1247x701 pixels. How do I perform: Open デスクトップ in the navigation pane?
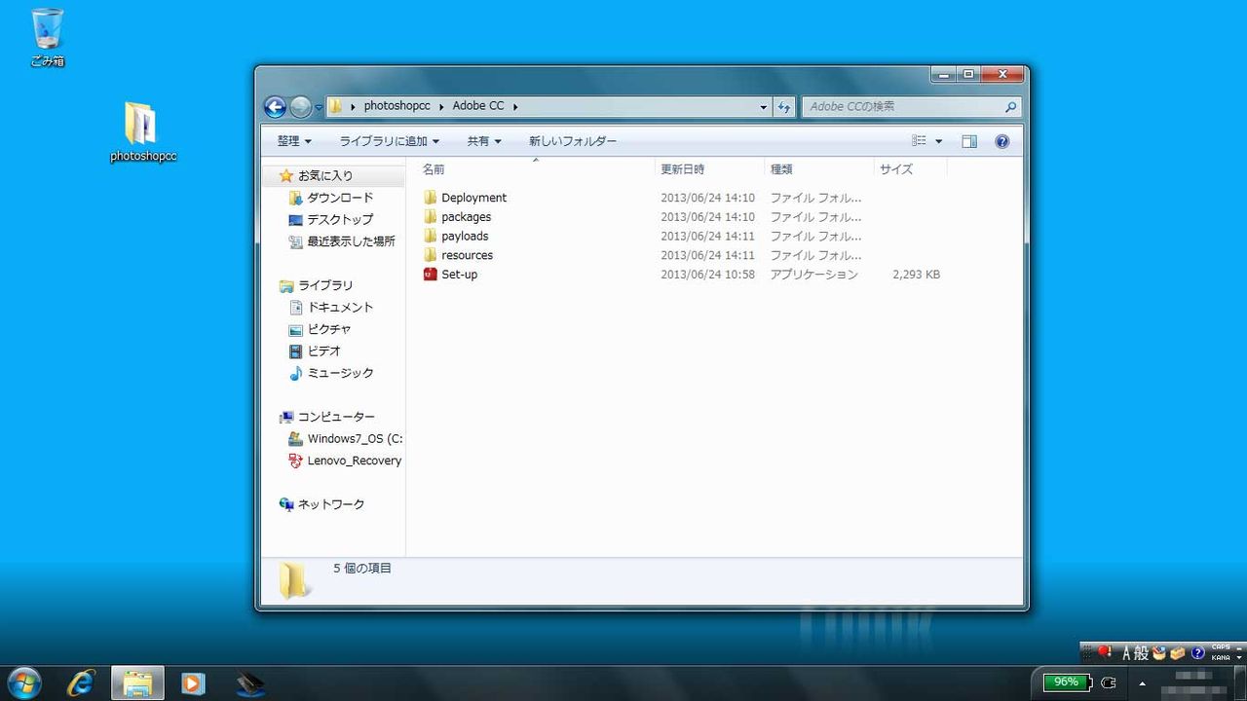[340, 219]
